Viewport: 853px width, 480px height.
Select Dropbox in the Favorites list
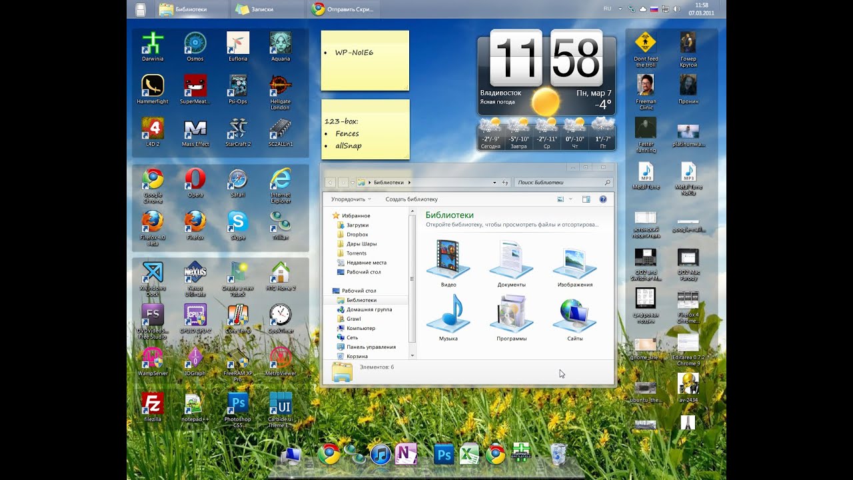point(357,235)
